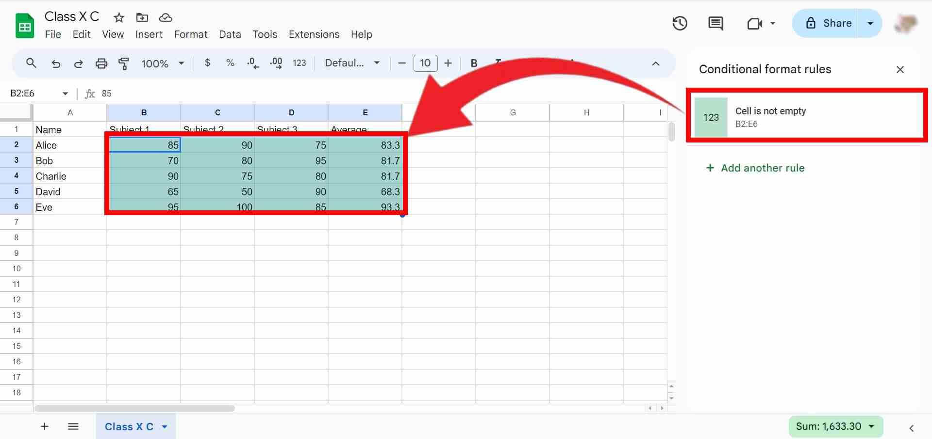The width and height of the screenshot is (932, 439).
Task: Open the comments panel
Action: click(x=715, y=23)
